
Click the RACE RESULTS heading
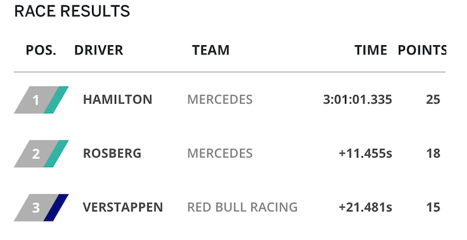point(72,11)
